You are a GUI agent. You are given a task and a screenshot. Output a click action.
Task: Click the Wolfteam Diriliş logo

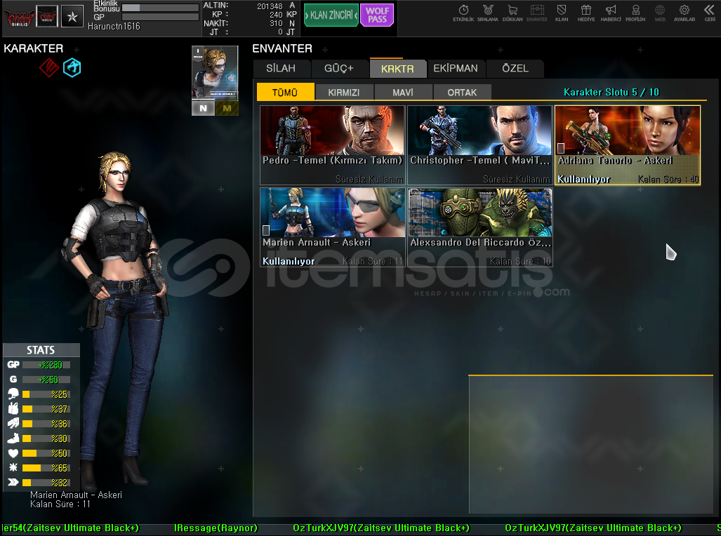(x=20, y=17)
